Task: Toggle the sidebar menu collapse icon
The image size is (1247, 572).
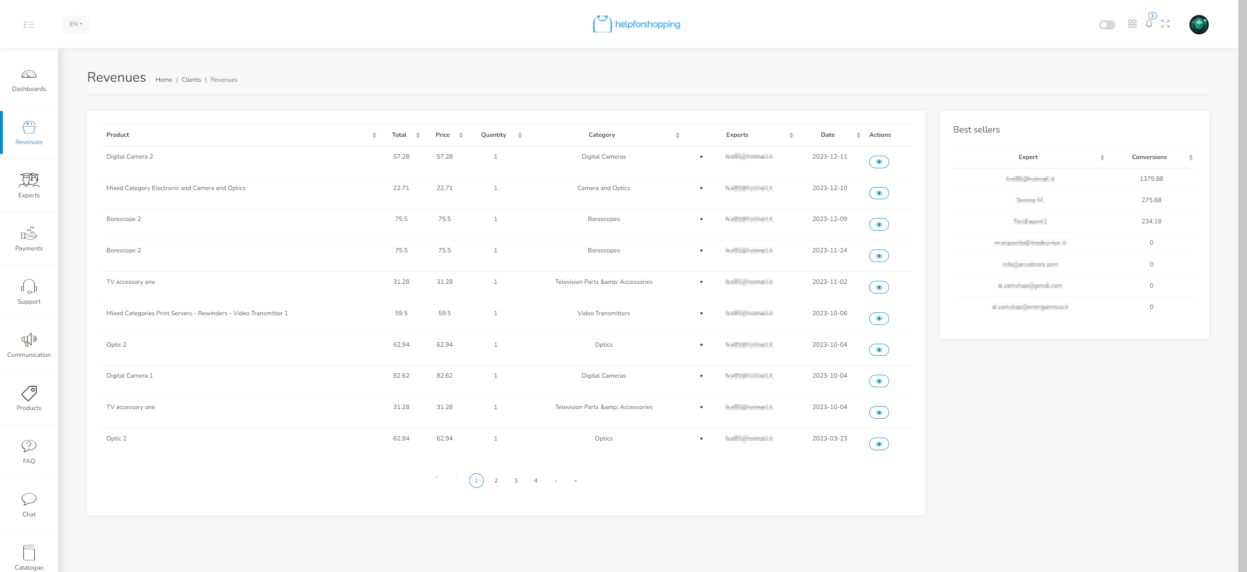Action: click(x=29, y=24)
